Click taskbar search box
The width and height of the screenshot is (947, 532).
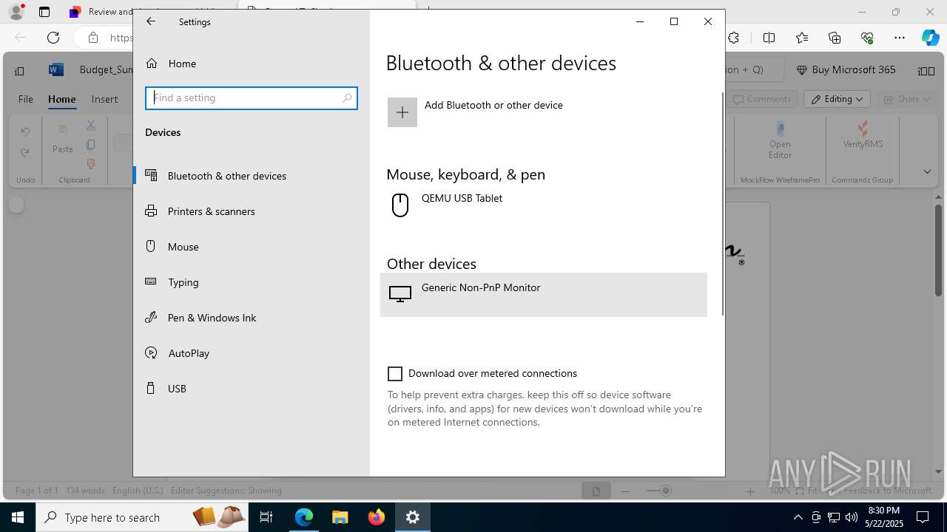141,517
